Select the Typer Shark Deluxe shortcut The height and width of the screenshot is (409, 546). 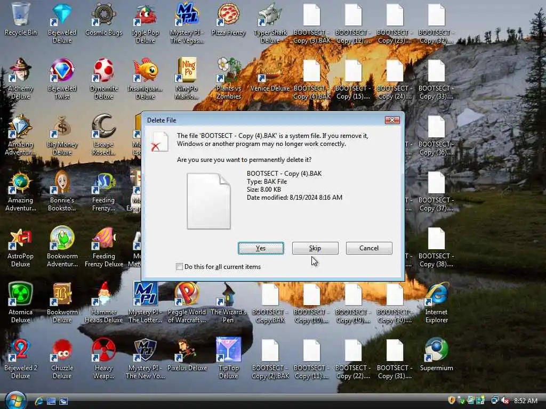270,23
